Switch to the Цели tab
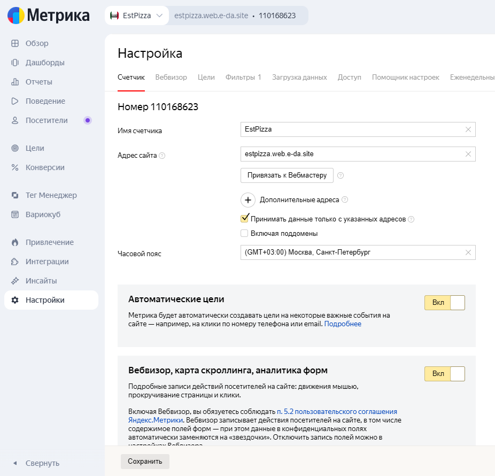495x476 pixels. pos(206,78)
